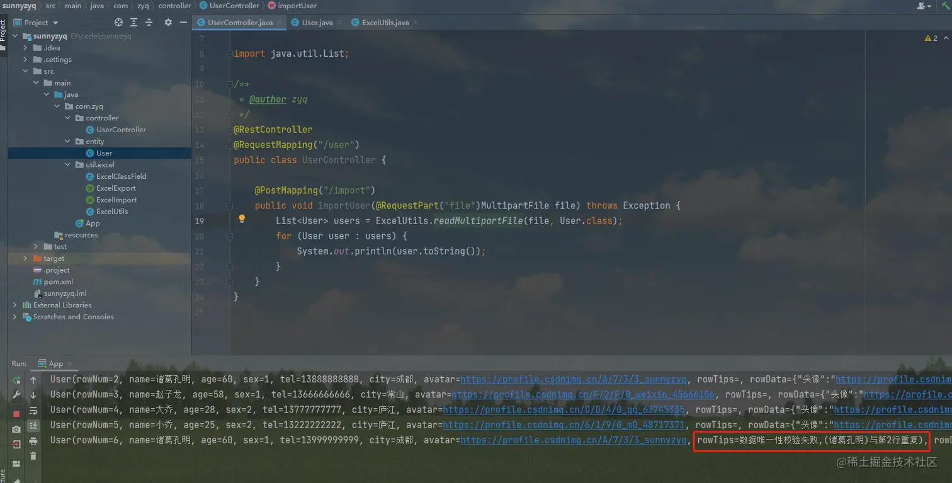Image resolution: width=952 pixels, height=483 pixels.
Task: Click the Select Opened File target icon
Action: click(118, 22)
